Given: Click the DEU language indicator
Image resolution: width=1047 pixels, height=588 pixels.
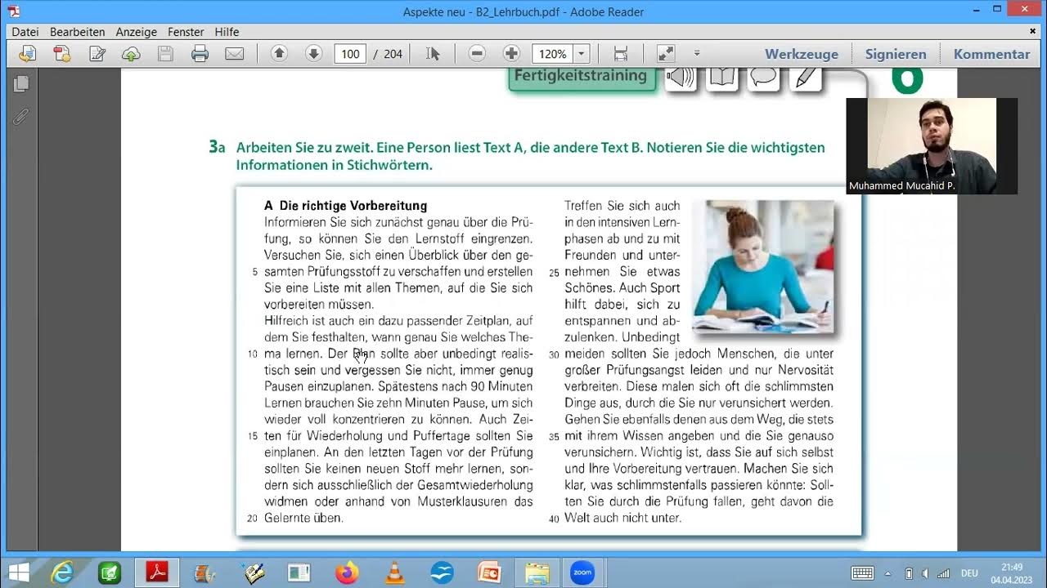Looking at the screenshot, I should [969, 573].
